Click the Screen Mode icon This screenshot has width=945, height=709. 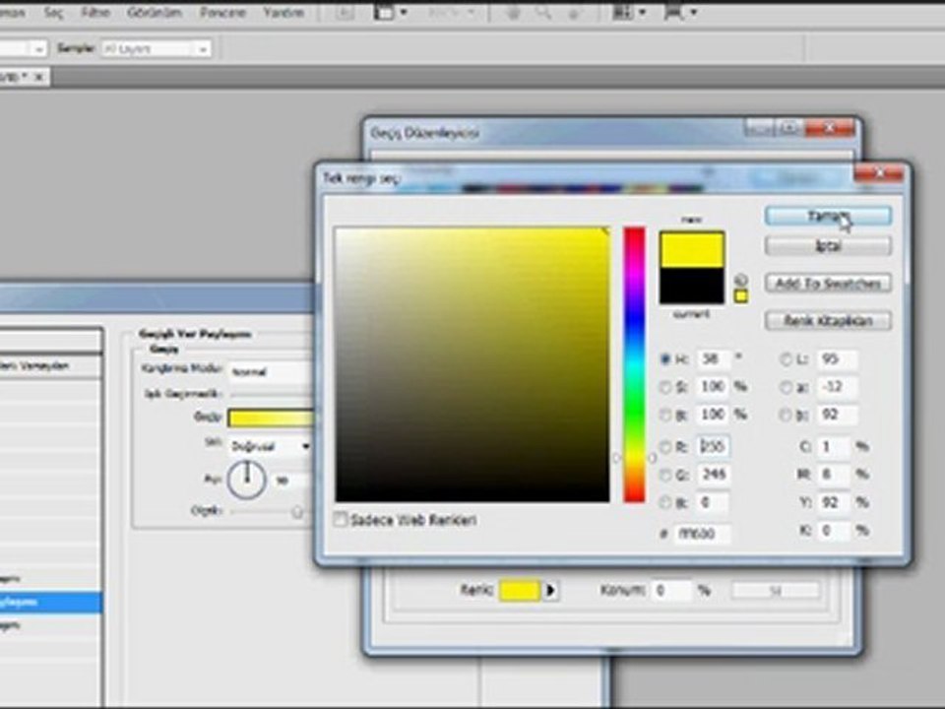pyautogui.click(x=673, y=12)
